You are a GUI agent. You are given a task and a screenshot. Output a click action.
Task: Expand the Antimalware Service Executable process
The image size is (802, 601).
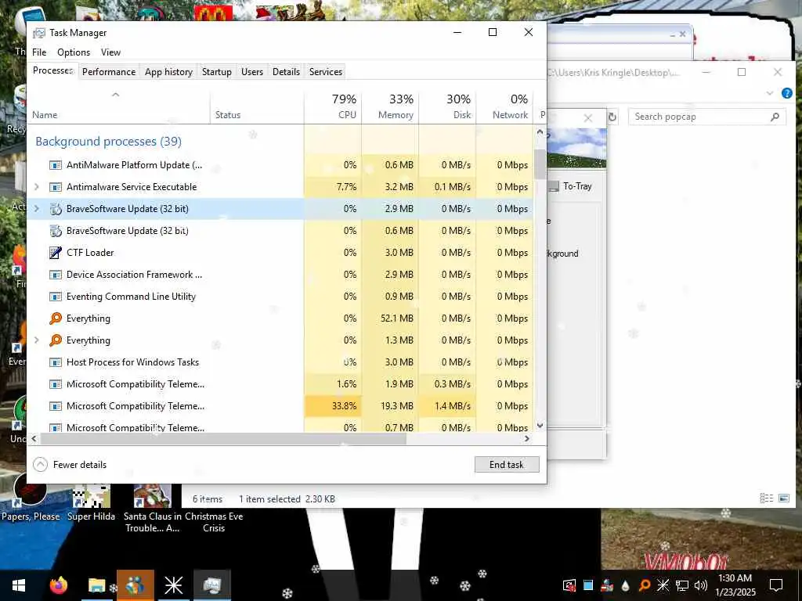pyautogui.click(x=36, y=187)
